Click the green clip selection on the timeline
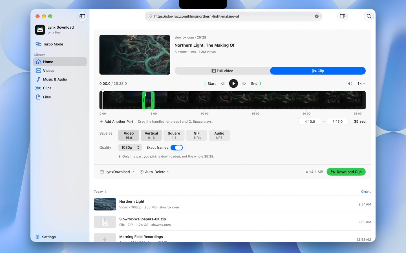 [148, 100]
